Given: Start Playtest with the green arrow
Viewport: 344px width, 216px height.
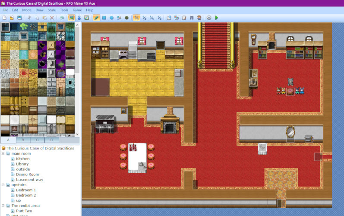Looking at the screenshot, I should 217,18.
